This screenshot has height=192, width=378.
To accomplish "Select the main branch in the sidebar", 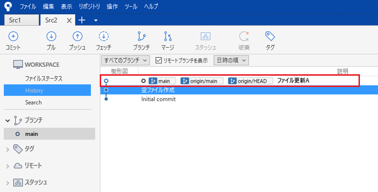I will 49,134.
